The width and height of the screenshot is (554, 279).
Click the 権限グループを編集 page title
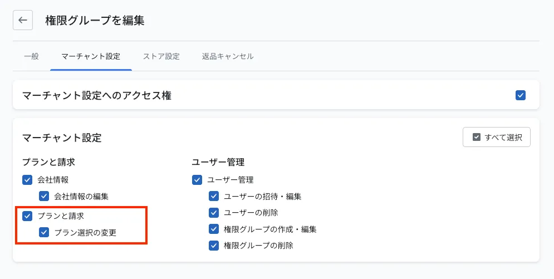click(95, 21)
